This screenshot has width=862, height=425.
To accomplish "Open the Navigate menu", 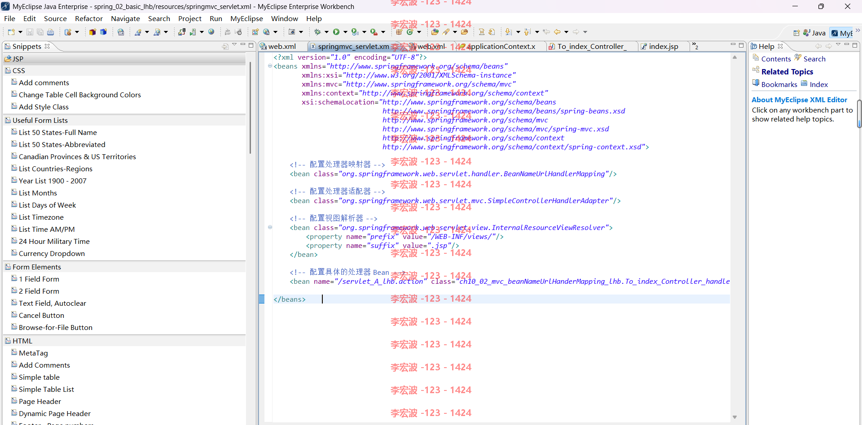I will click(125, 18).
